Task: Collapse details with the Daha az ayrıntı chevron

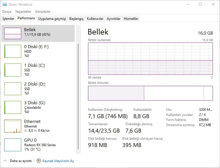Action: tap(5, 161)
